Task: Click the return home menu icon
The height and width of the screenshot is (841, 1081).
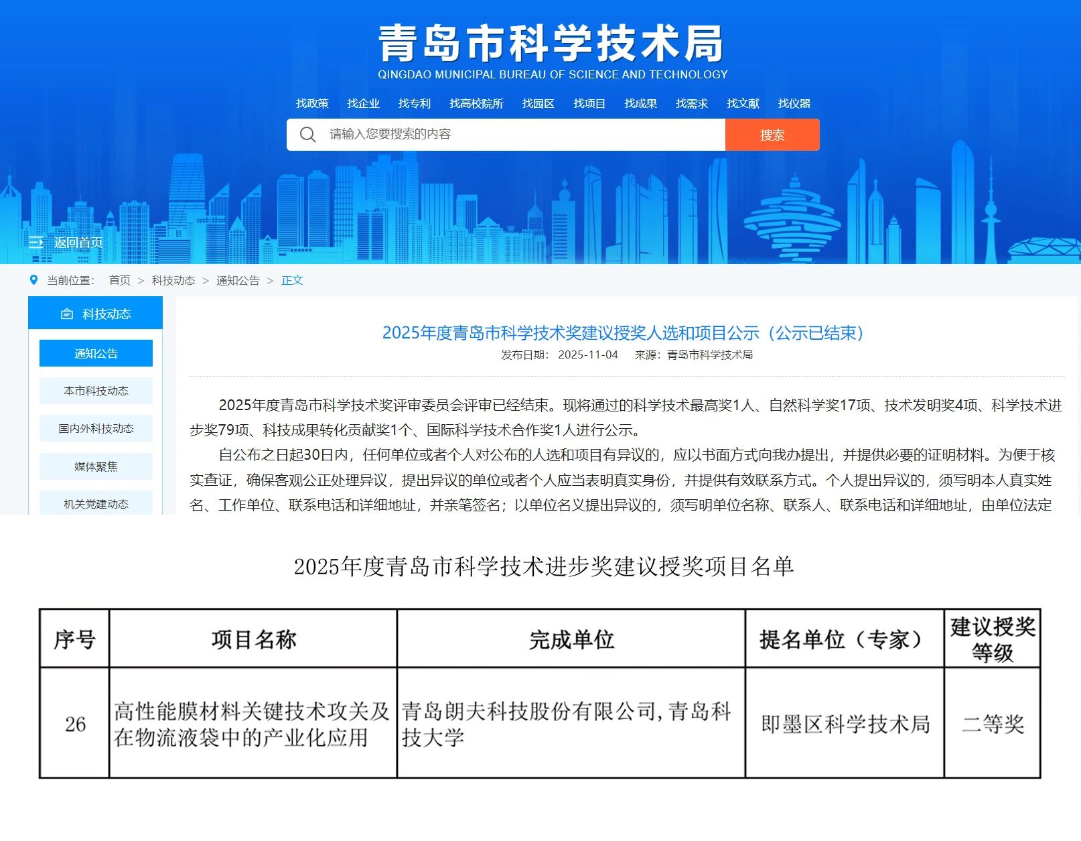Action: (x=36, y=243)
